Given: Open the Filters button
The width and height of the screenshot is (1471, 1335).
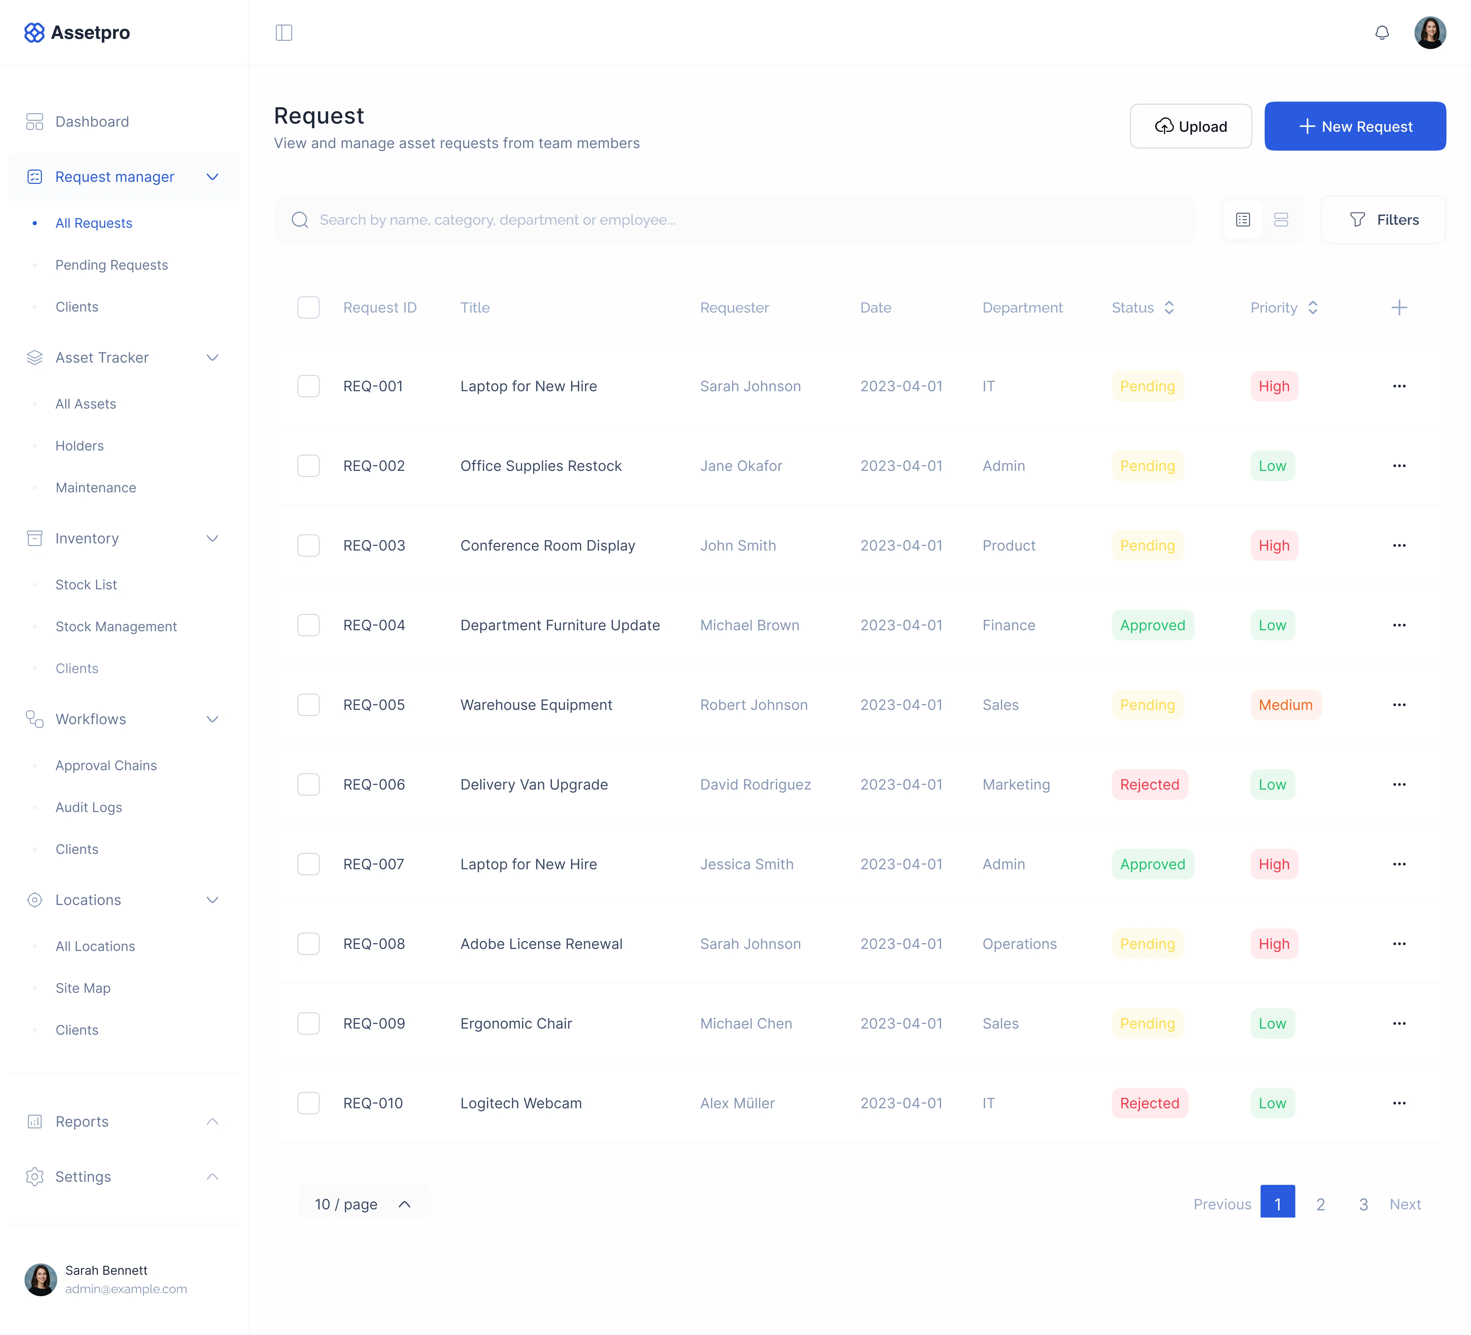Looking at the screenshot, I should [x=1383, y=220].
